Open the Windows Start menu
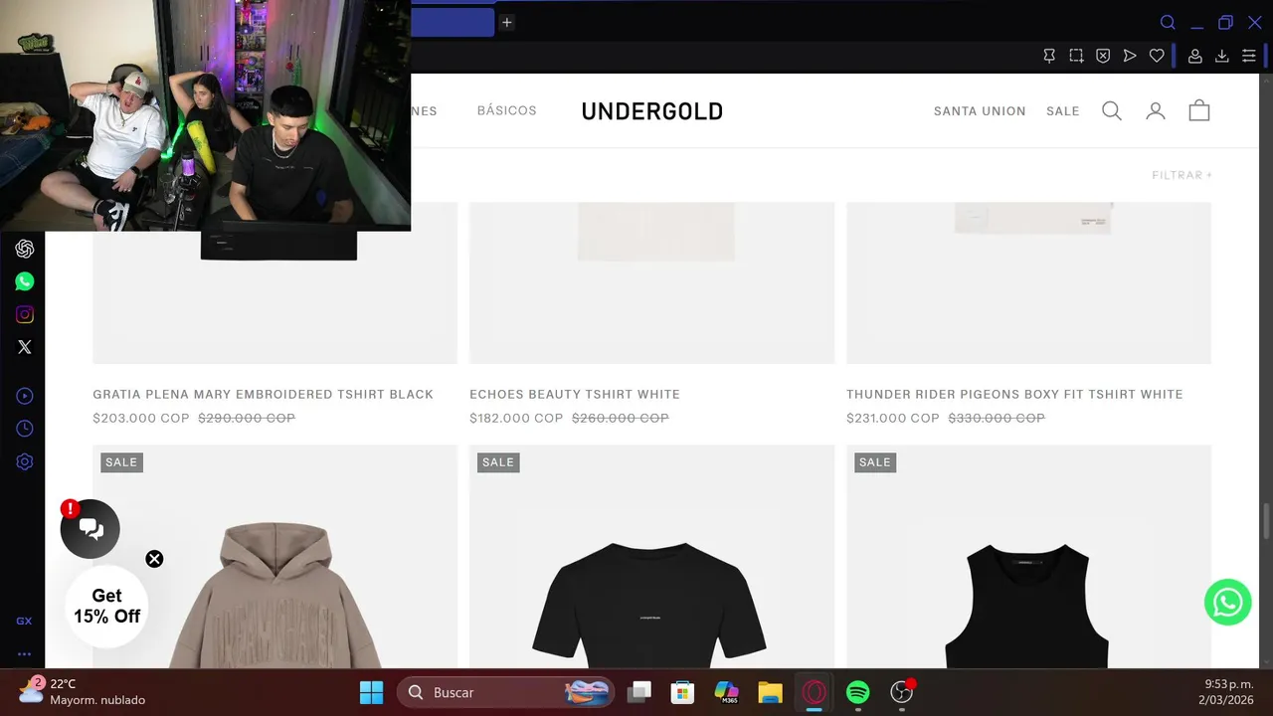The image size is (1273, 716). pyautogui.click(x=371, y=692)
